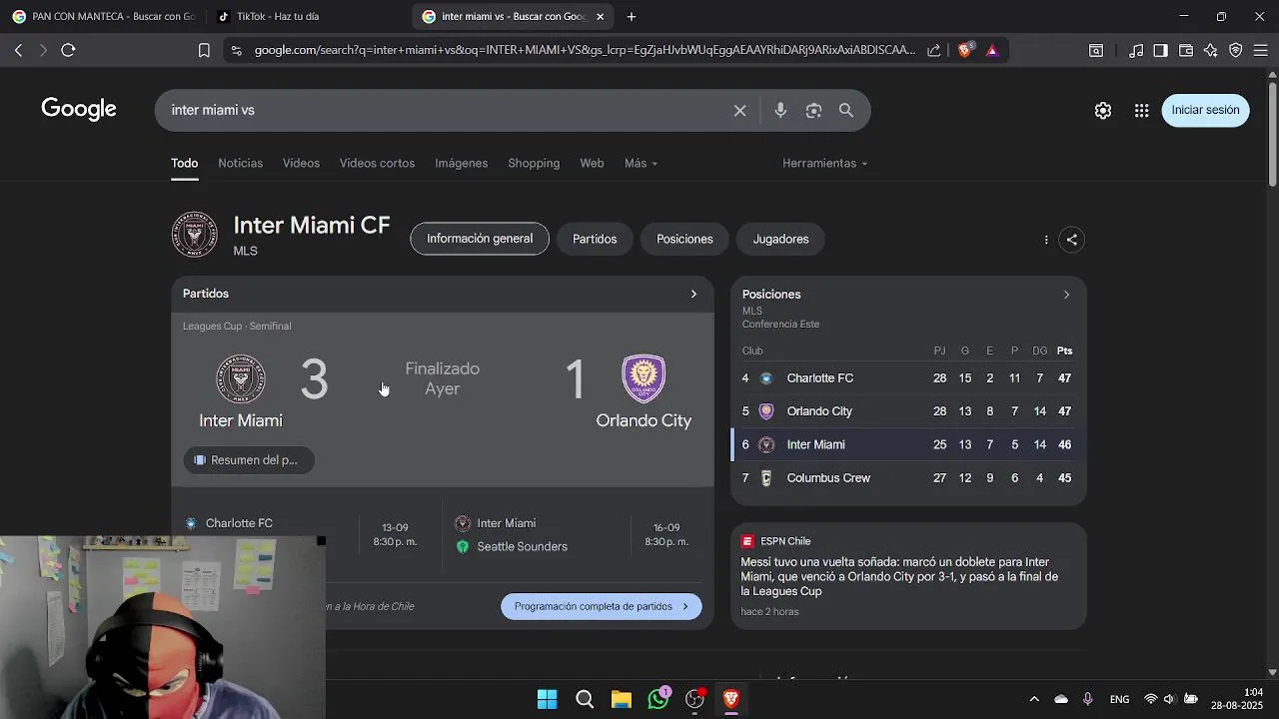Switch to the TikTok browser tab
This screenshot has height=719, width=1279.
click(x=307, y=16)
